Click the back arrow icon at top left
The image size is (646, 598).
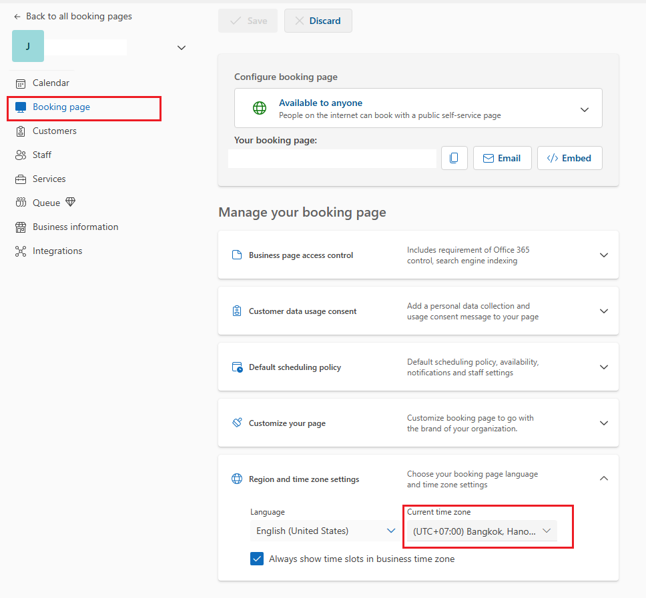[x=17, y=17]
